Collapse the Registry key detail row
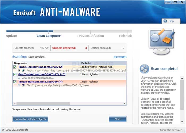 tap(19, 70)
